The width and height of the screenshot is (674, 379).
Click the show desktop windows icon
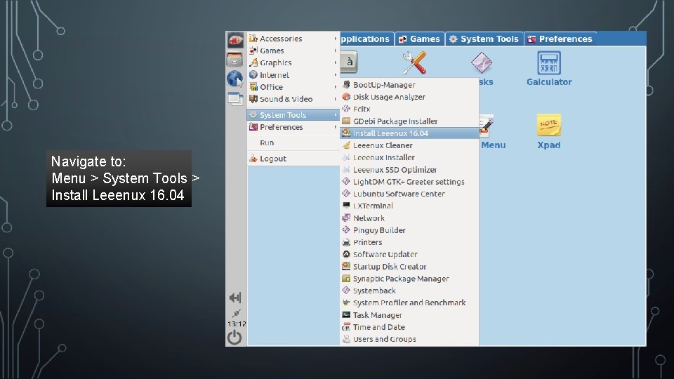pyautogui.click(x=235, y=99)
